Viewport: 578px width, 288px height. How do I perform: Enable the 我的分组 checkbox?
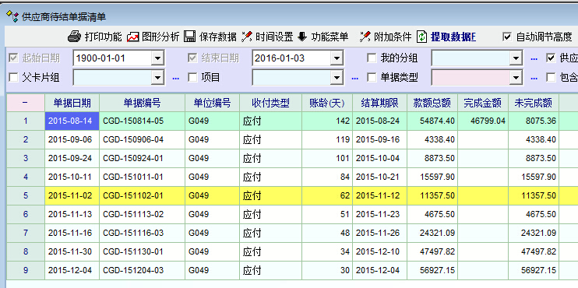click(372, 58)
